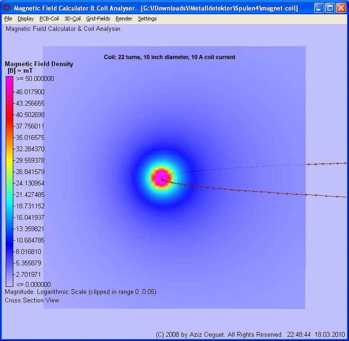Click the '>= 50.000000' legend value

point(35,78)
